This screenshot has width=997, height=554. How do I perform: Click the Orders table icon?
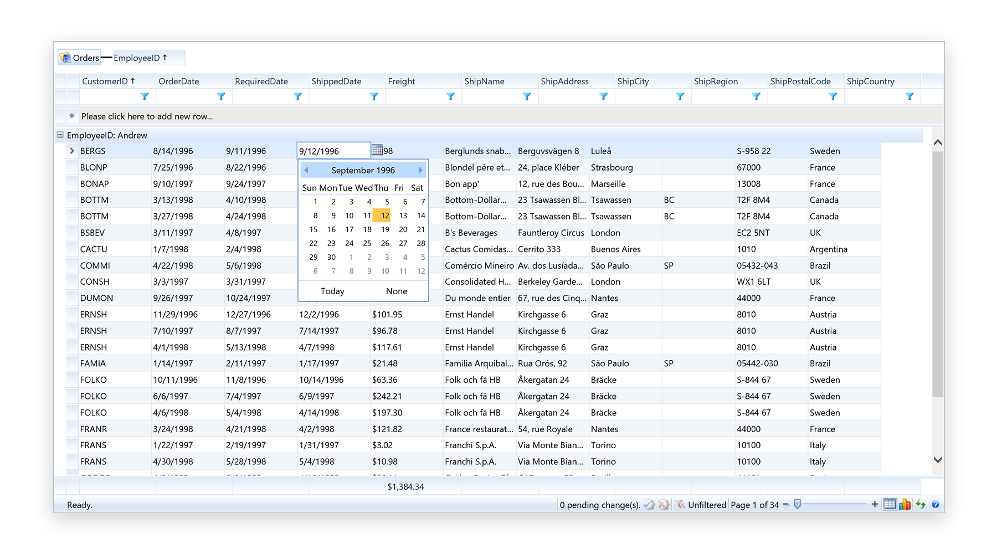click(x=65, y=58)
